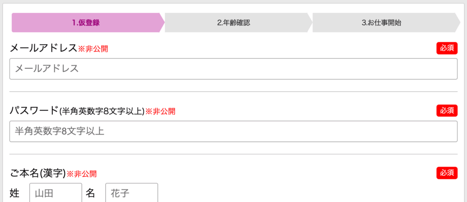This screenshot has width=467, height=202.
Task: Click the divider line between email and password sections
Action: 233,92
